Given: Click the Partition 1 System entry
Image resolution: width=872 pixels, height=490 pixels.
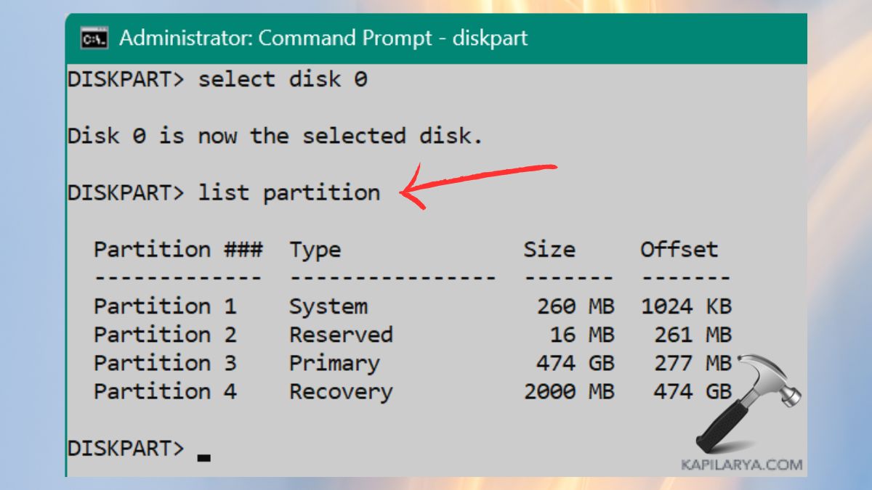Looking at the screenshot, I should [x=218, y=306].
